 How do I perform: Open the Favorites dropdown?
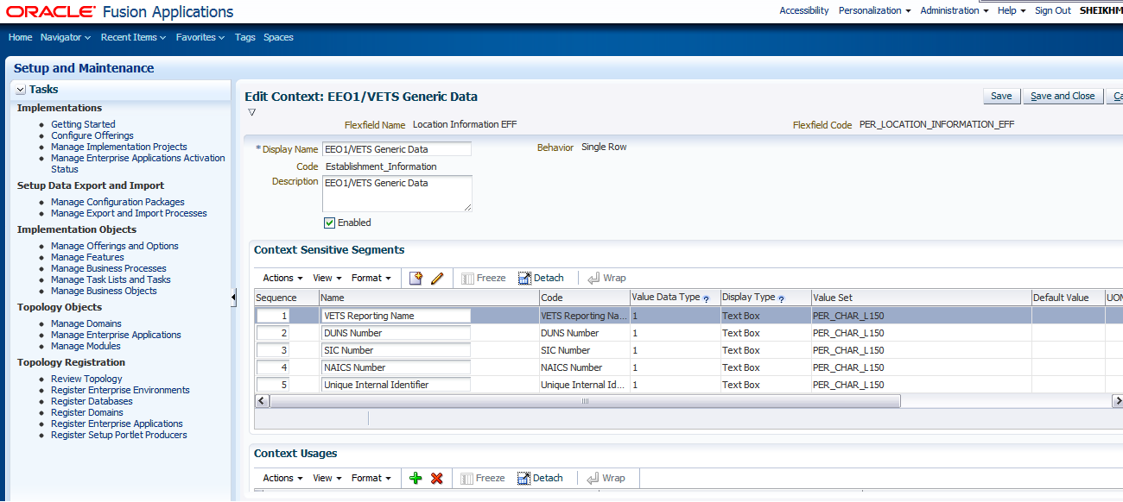[x=200, y=37]
